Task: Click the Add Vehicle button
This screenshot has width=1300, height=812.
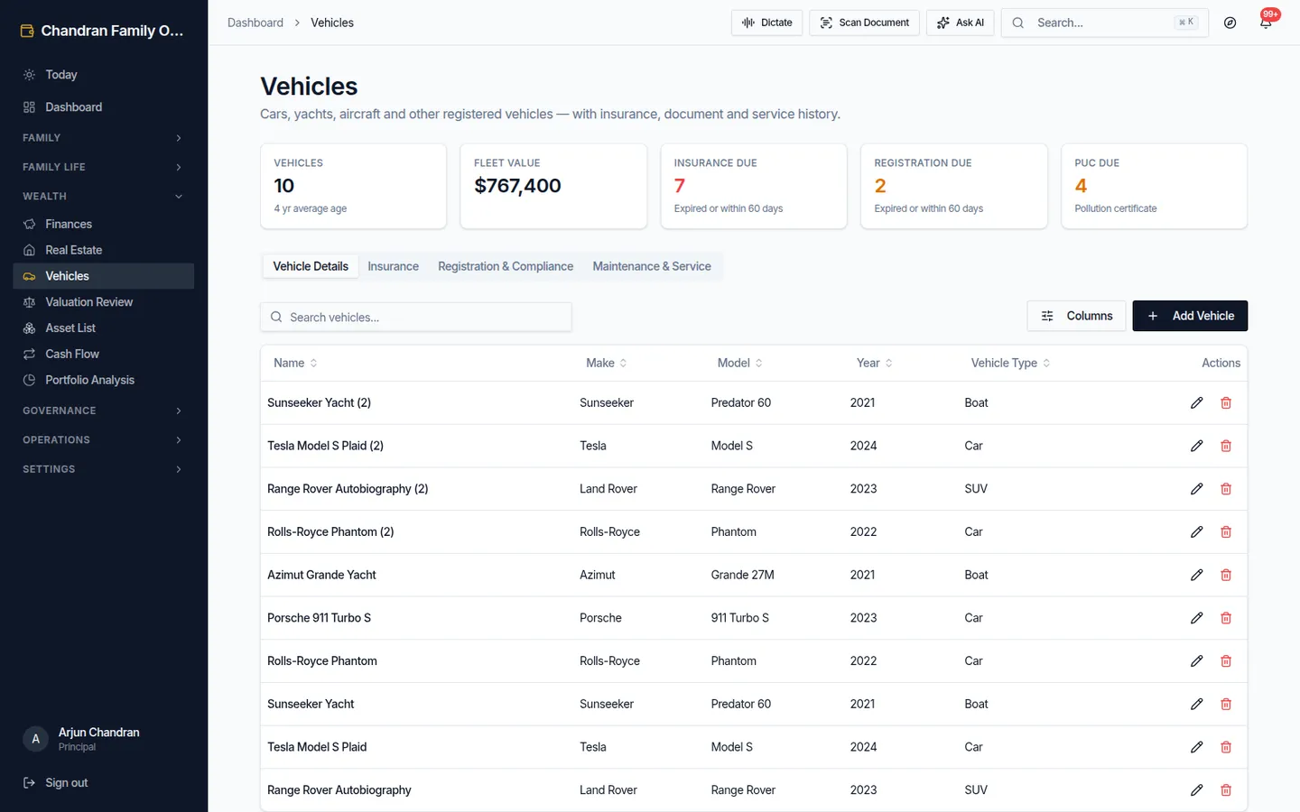Action: pyautogui.click(x=1190, y=316)
